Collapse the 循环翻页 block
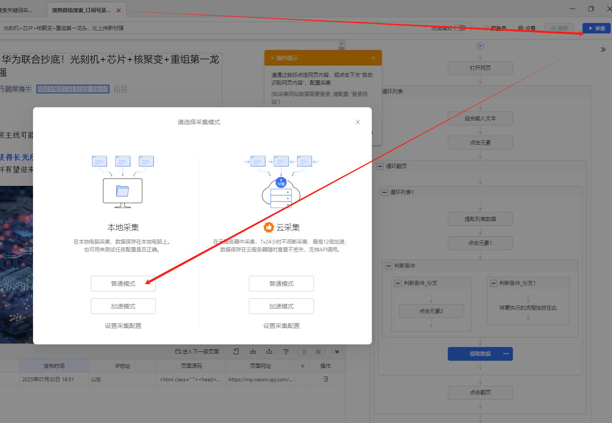Viewport: 612px width, 423px height. click(x=380, y=166)
